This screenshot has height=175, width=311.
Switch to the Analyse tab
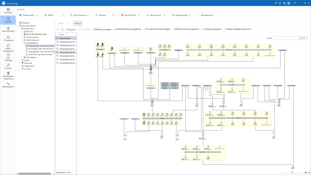click(78, 23)
